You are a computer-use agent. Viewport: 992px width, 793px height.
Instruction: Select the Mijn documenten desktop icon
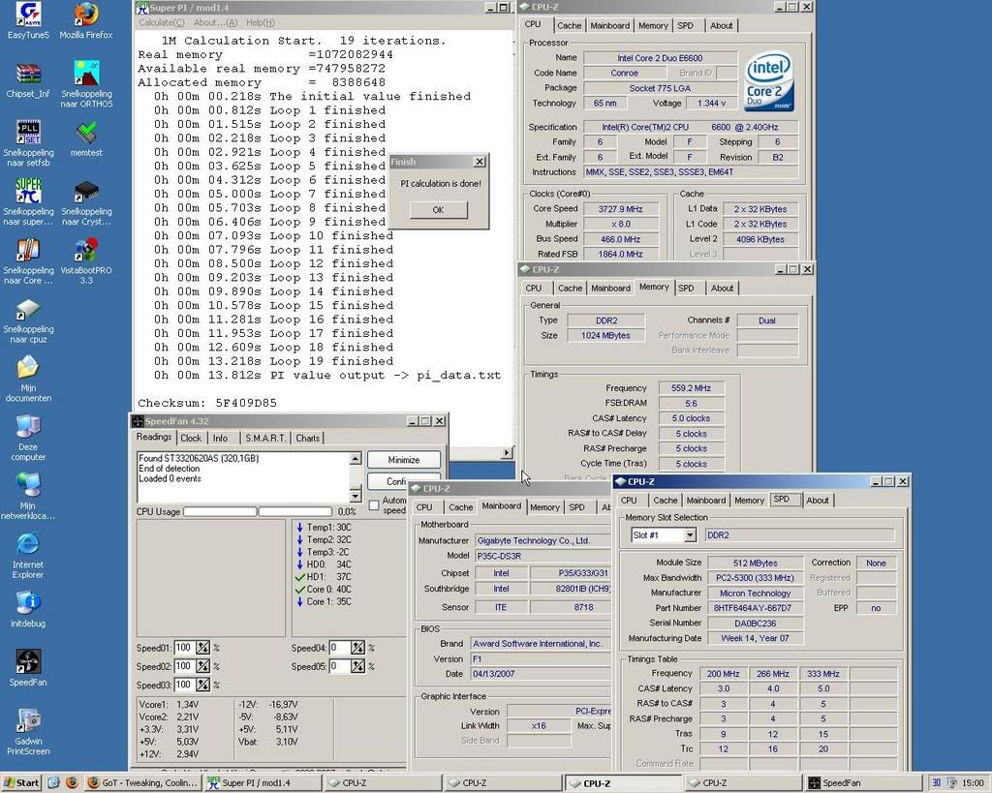[28, 380]
